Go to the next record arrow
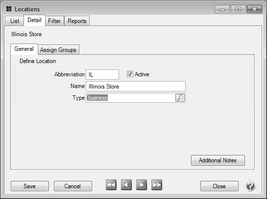Screen dimensions: 267x199 tap(142, 185)
